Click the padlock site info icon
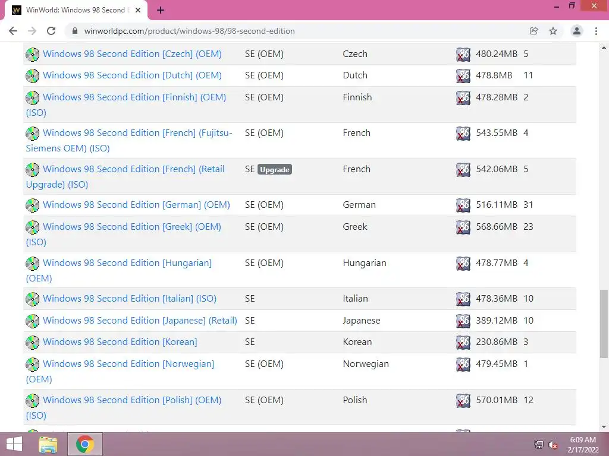The height and width of the screenshot is (456, 609). (76, 31)
